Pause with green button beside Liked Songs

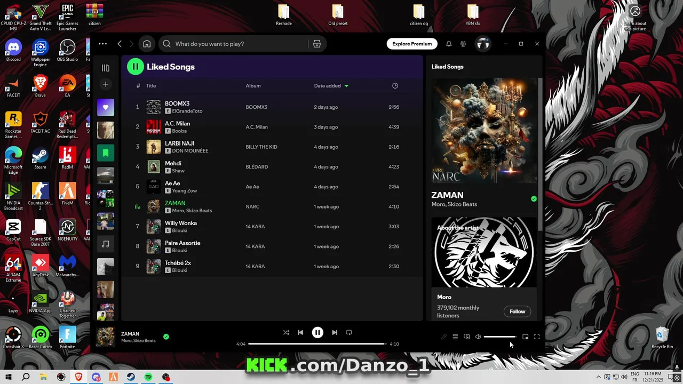(136, 67)
